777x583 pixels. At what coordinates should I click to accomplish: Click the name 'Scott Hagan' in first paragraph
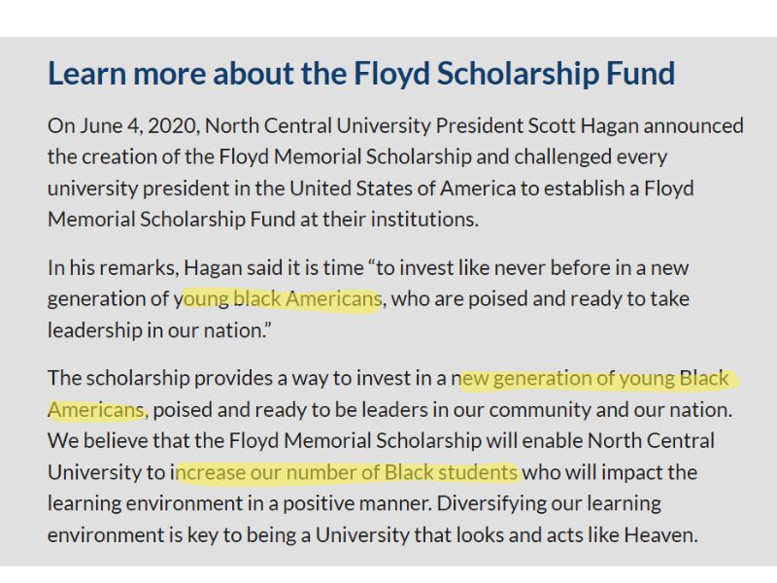pyautogui.click(x=584, y=126)
